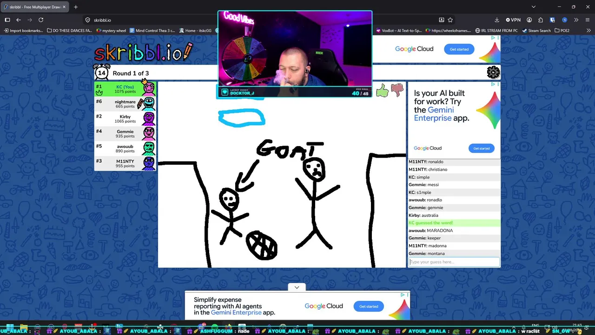
Task: Open the extensions puzzle menu
Action: [541, 20]
